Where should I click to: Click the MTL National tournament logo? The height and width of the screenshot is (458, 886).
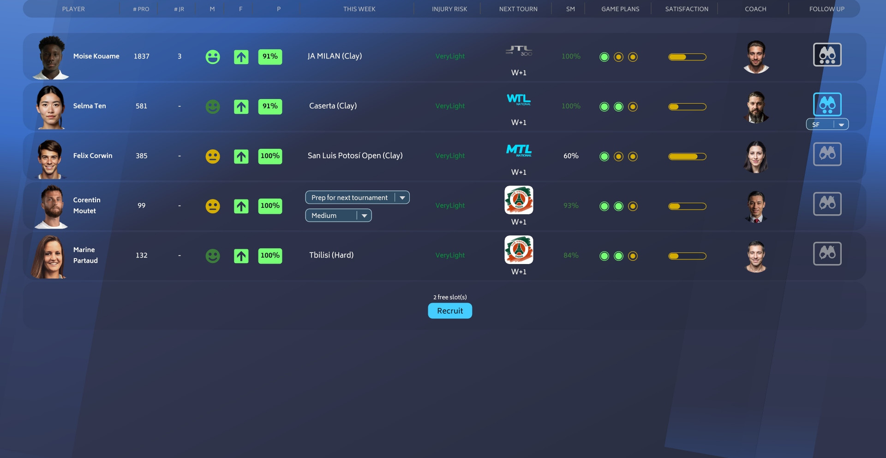[x=519, y=151]
